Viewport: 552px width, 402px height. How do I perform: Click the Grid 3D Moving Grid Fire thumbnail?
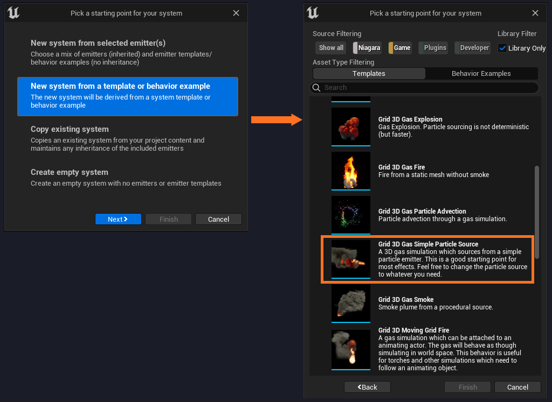point(350,349)
